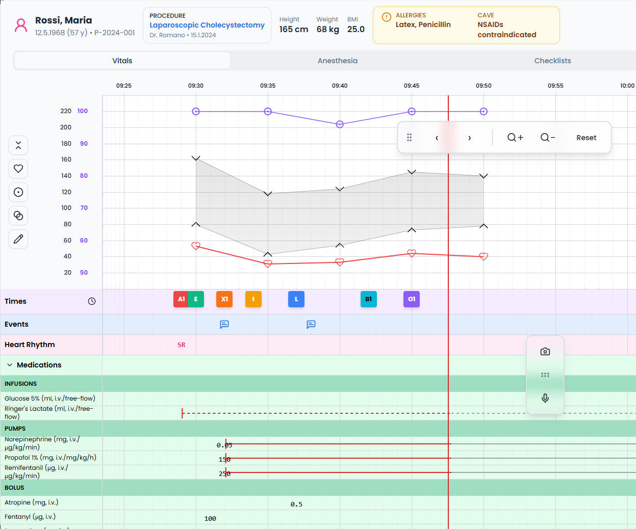Click the clock icon in Times row
The height and width of the screenshot is (529, 636).
pos(92,301)
